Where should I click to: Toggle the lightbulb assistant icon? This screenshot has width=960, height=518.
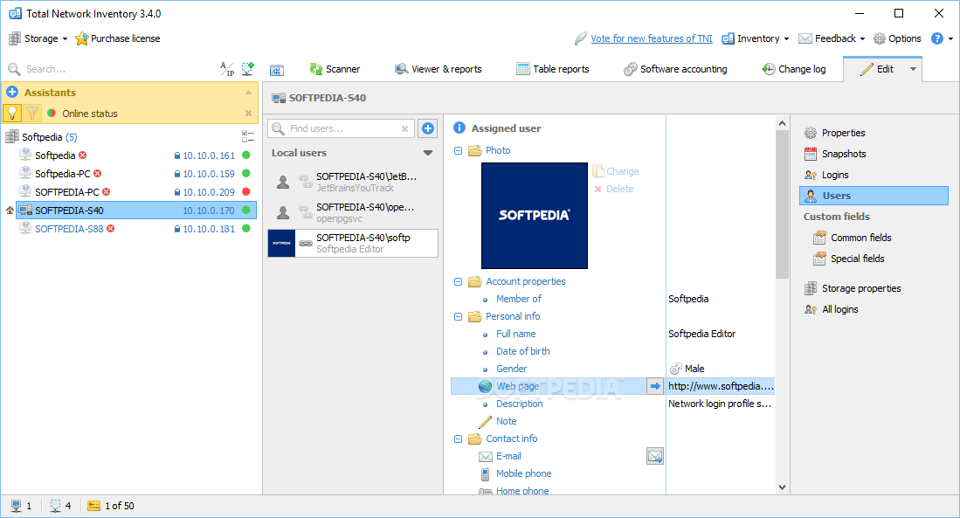point(12,114)
